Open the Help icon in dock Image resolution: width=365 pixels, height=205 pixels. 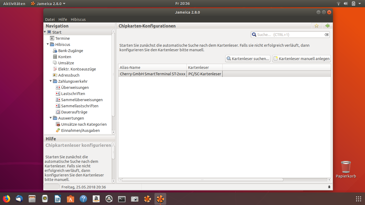pyautogui.click(x=83, y=199)
